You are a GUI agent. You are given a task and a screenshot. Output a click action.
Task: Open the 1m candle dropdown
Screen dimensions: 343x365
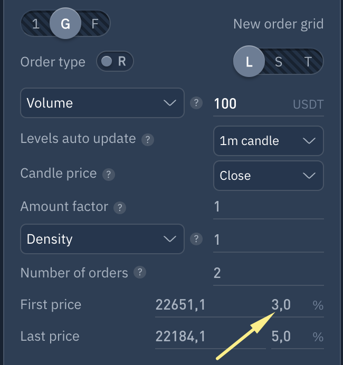268,141
